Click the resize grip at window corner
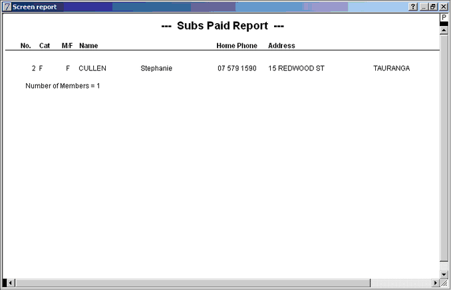Screen dimensions: 451x290 coord(444,283)
